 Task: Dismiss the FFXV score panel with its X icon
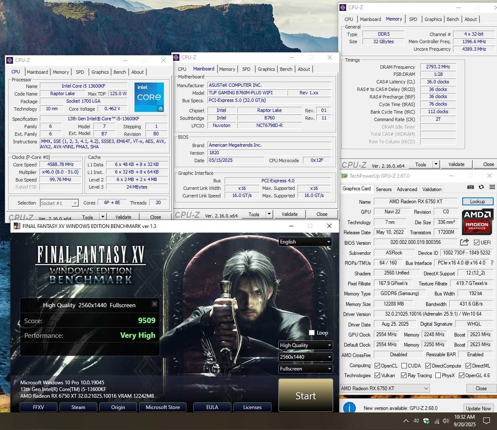coord(154,304)
